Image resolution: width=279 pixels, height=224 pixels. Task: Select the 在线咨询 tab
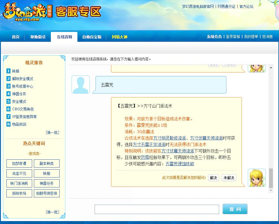point(64,37)
